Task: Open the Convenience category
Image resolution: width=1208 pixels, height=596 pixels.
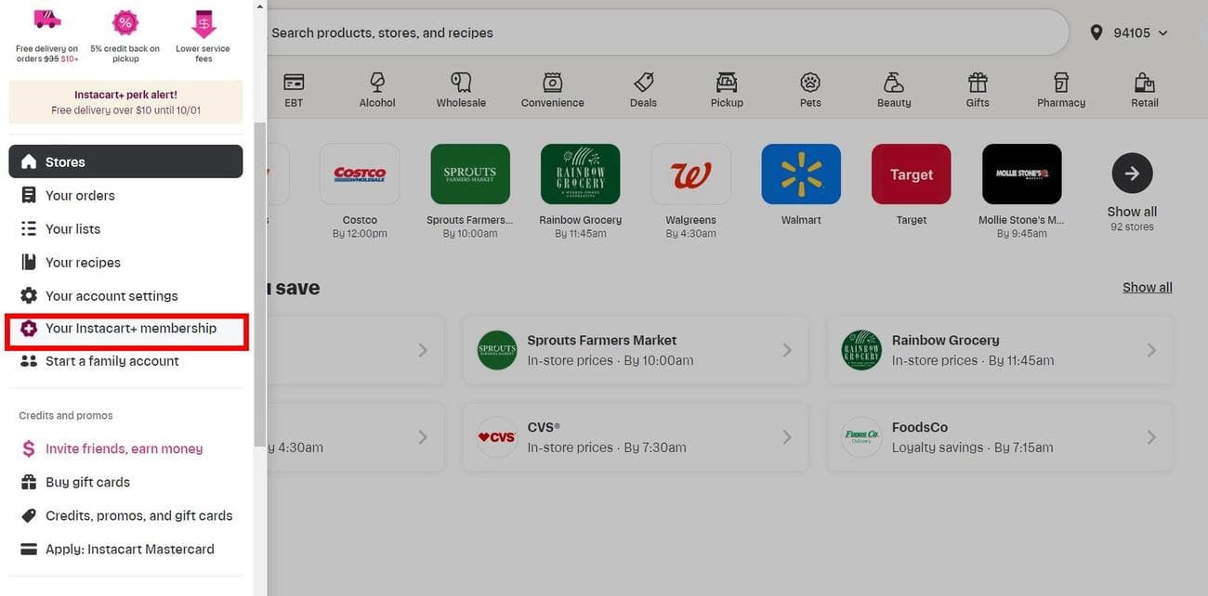Action: [x=552, y=88]
